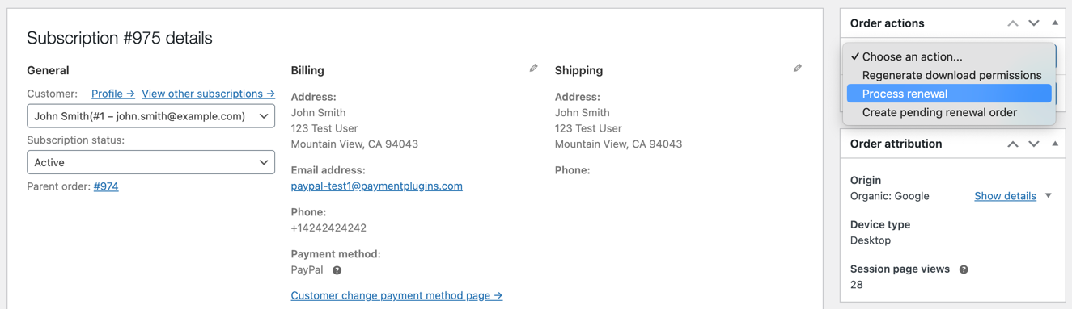Move Order actions panel down

(1033, 23)
